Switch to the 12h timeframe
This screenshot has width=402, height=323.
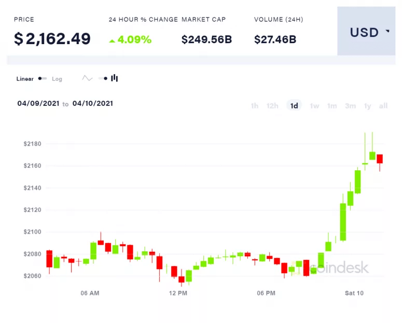click(272, 106)
